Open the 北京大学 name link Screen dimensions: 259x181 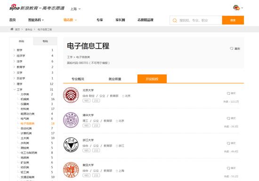tap(88, 90)
